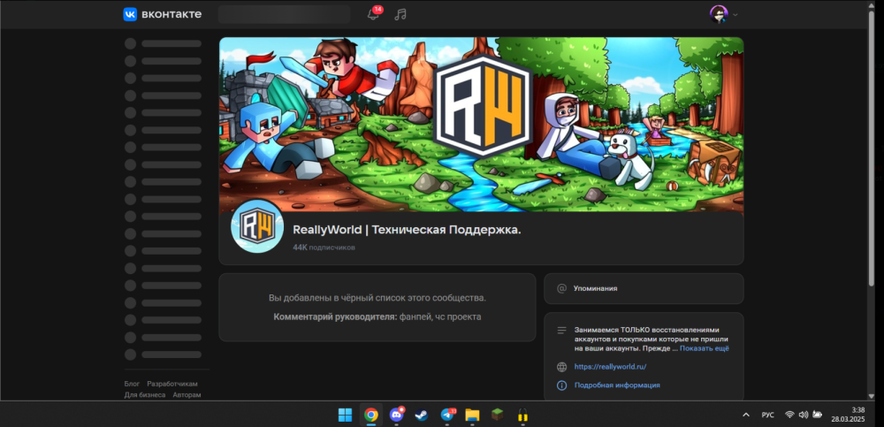Image resolution: width=884 pixels, height=427 pixels.
Task: Click the VKontakte logo in header
Action: coord(162,14)
